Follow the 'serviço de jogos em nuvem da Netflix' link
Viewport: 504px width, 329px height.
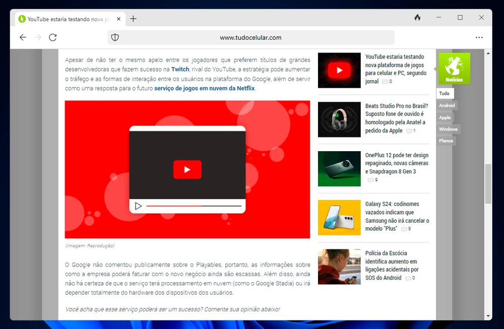click(205, 88)
